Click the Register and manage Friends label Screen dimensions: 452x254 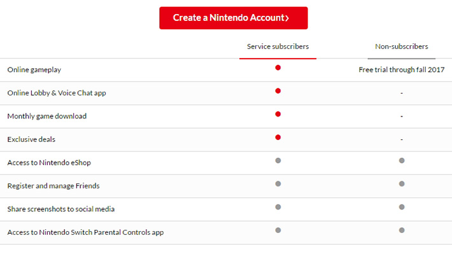pyautogui.click(x=53, y=186)
